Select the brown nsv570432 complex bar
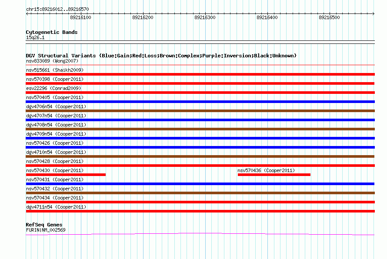This screenshot has height=259, width=387. click(200, 193)
